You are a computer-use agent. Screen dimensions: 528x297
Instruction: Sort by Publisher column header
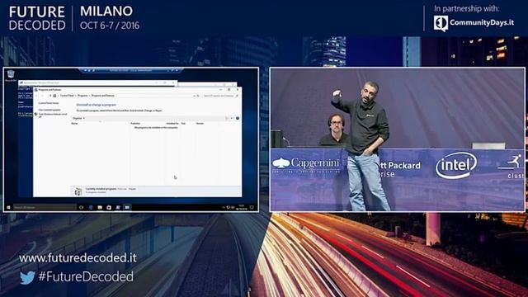coord(135,124)
